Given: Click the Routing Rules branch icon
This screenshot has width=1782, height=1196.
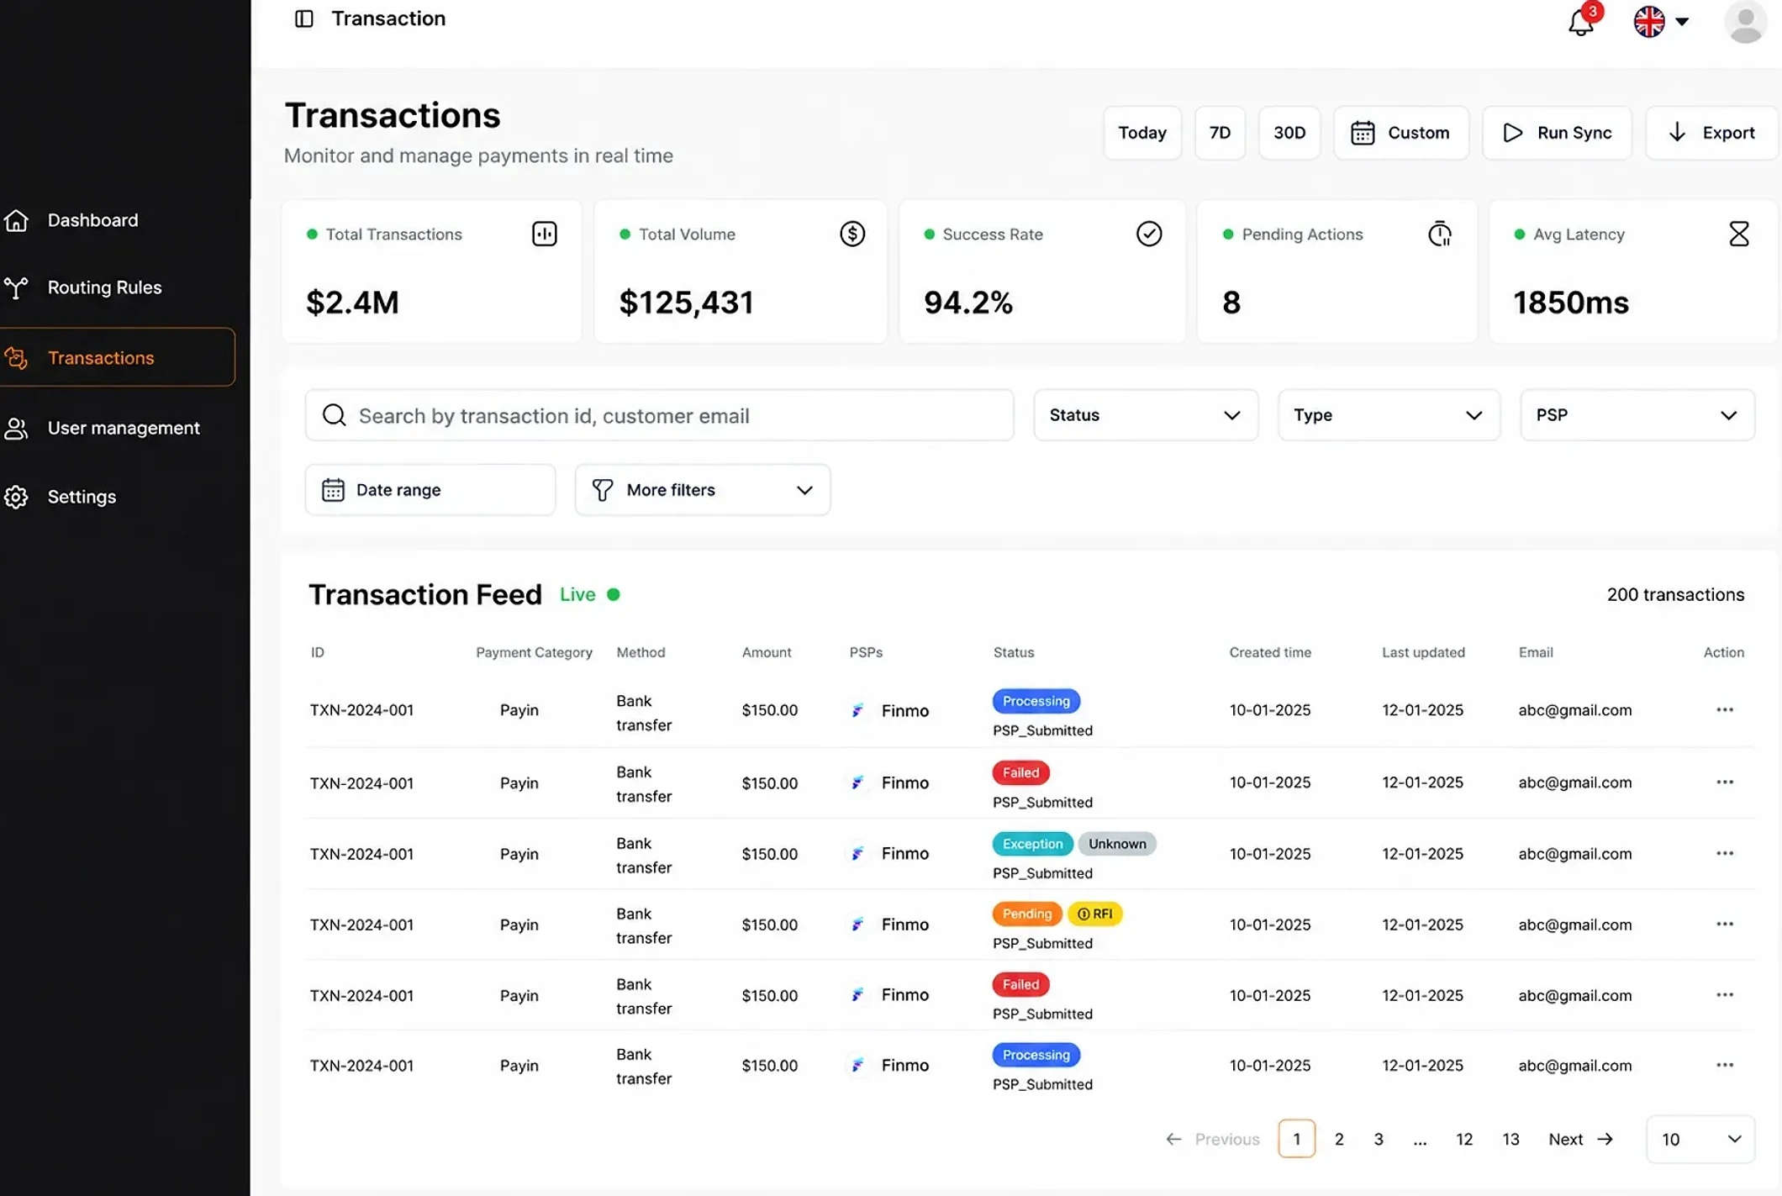Looking at the screenshot, I should pos(16,287).
